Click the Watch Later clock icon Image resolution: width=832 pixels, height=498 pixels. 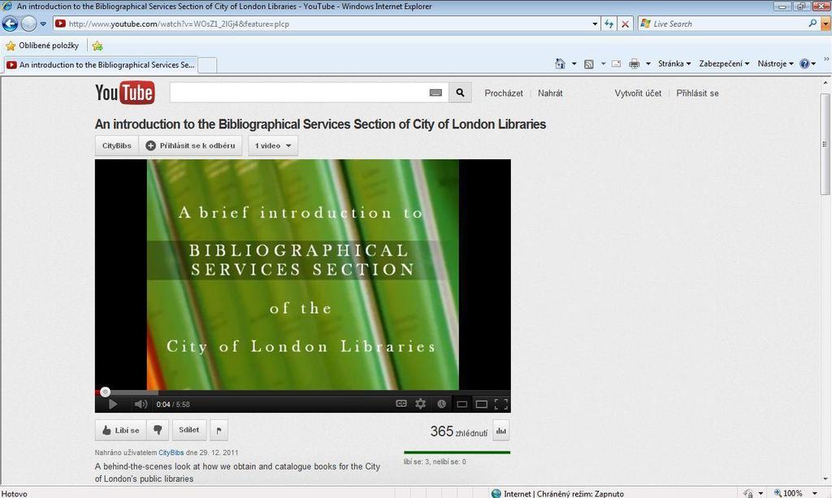[441, 404]
